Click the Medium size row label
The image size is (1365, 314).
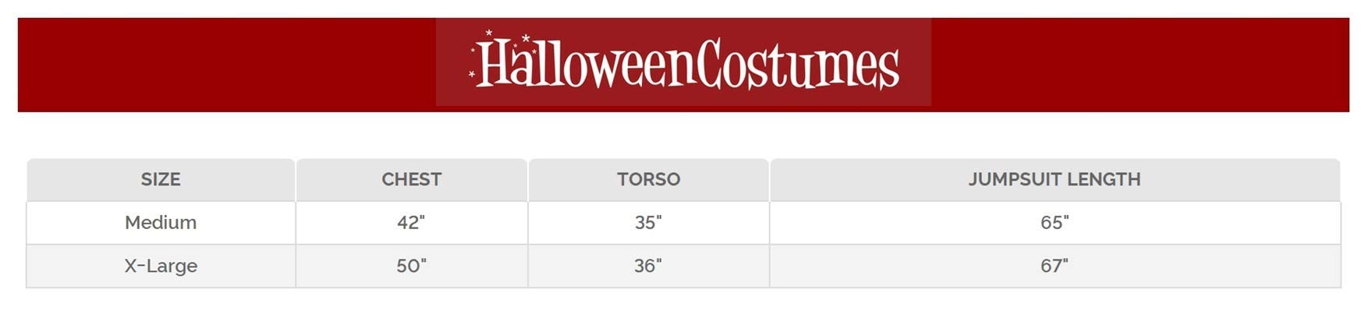tap(161, 223)
